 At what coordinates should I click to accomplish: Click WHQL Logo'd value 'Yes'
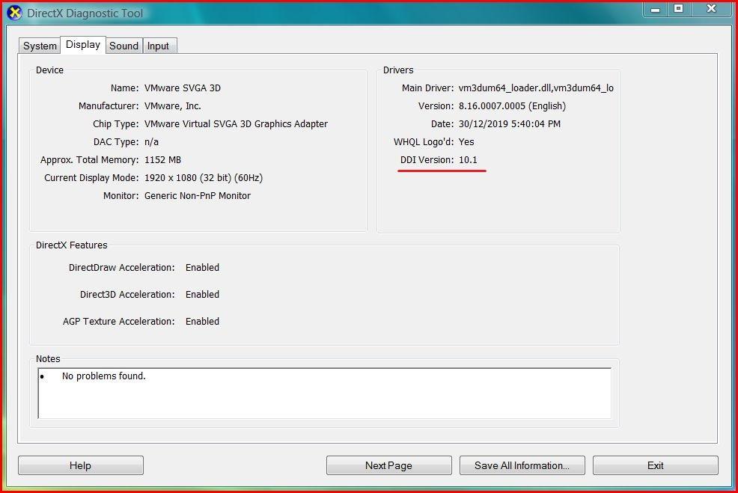[x=466, y=141]
